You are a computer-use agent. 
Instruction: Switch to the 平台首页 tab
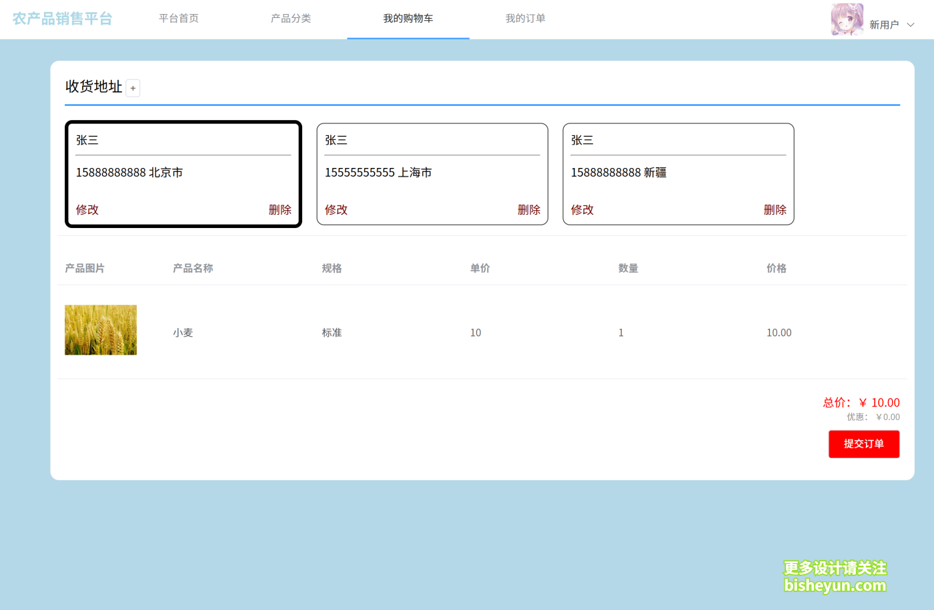178,19
